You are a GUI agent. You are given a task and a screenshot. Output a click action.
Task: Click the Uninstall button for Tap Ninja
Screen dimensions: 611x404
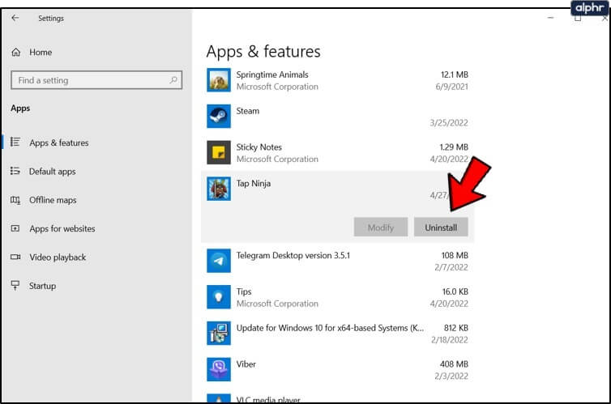point(441,228)
